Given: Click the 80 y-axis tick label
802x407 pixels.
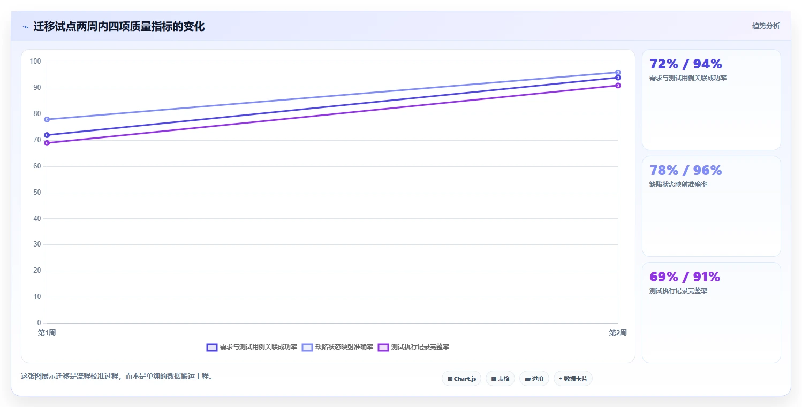Looking at the screenshot, I should click(37, 114).
